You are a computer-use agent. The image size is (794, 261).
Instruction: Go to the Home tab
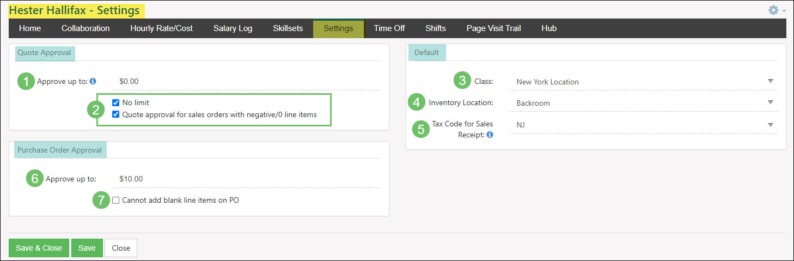(x=30, y=28)
